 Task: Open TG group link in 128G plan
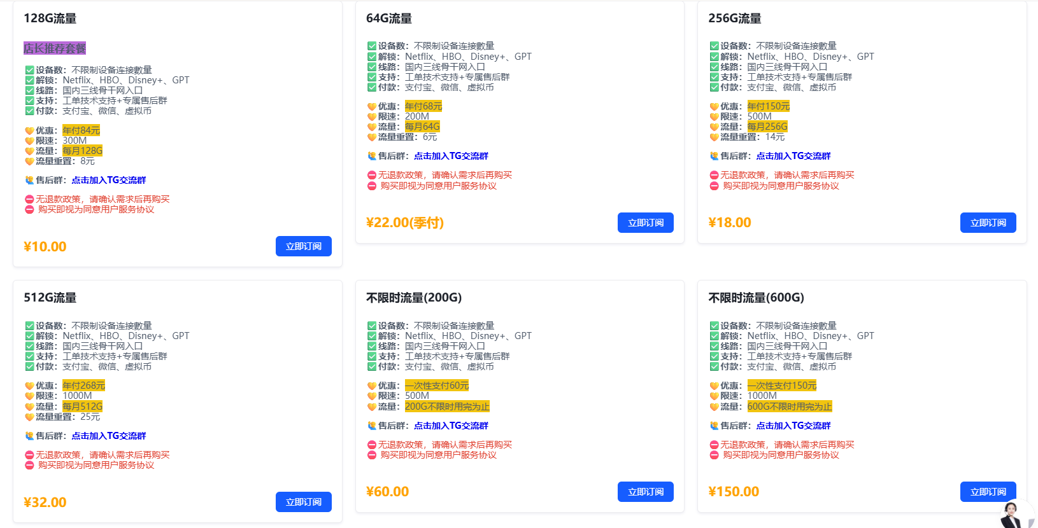109,180
